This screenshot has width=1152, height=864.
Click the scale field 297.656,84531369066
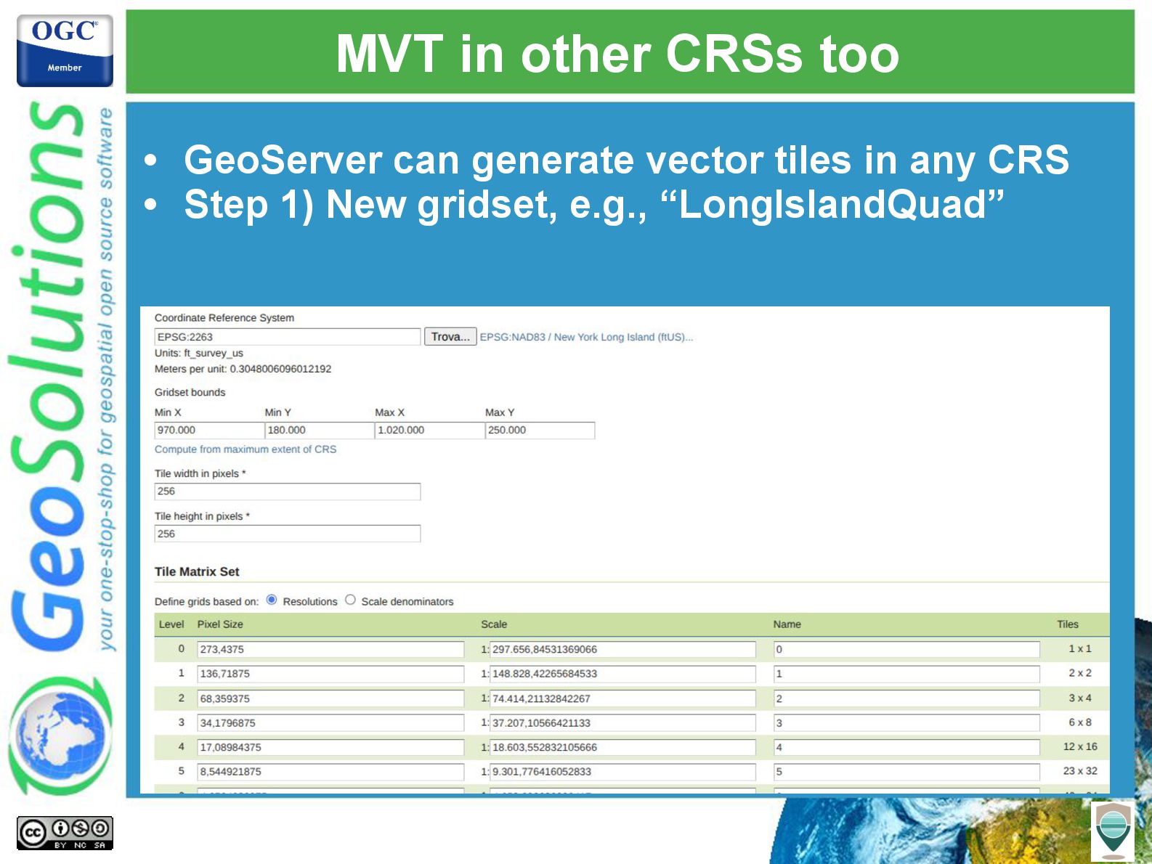click(x=622, y=649)
